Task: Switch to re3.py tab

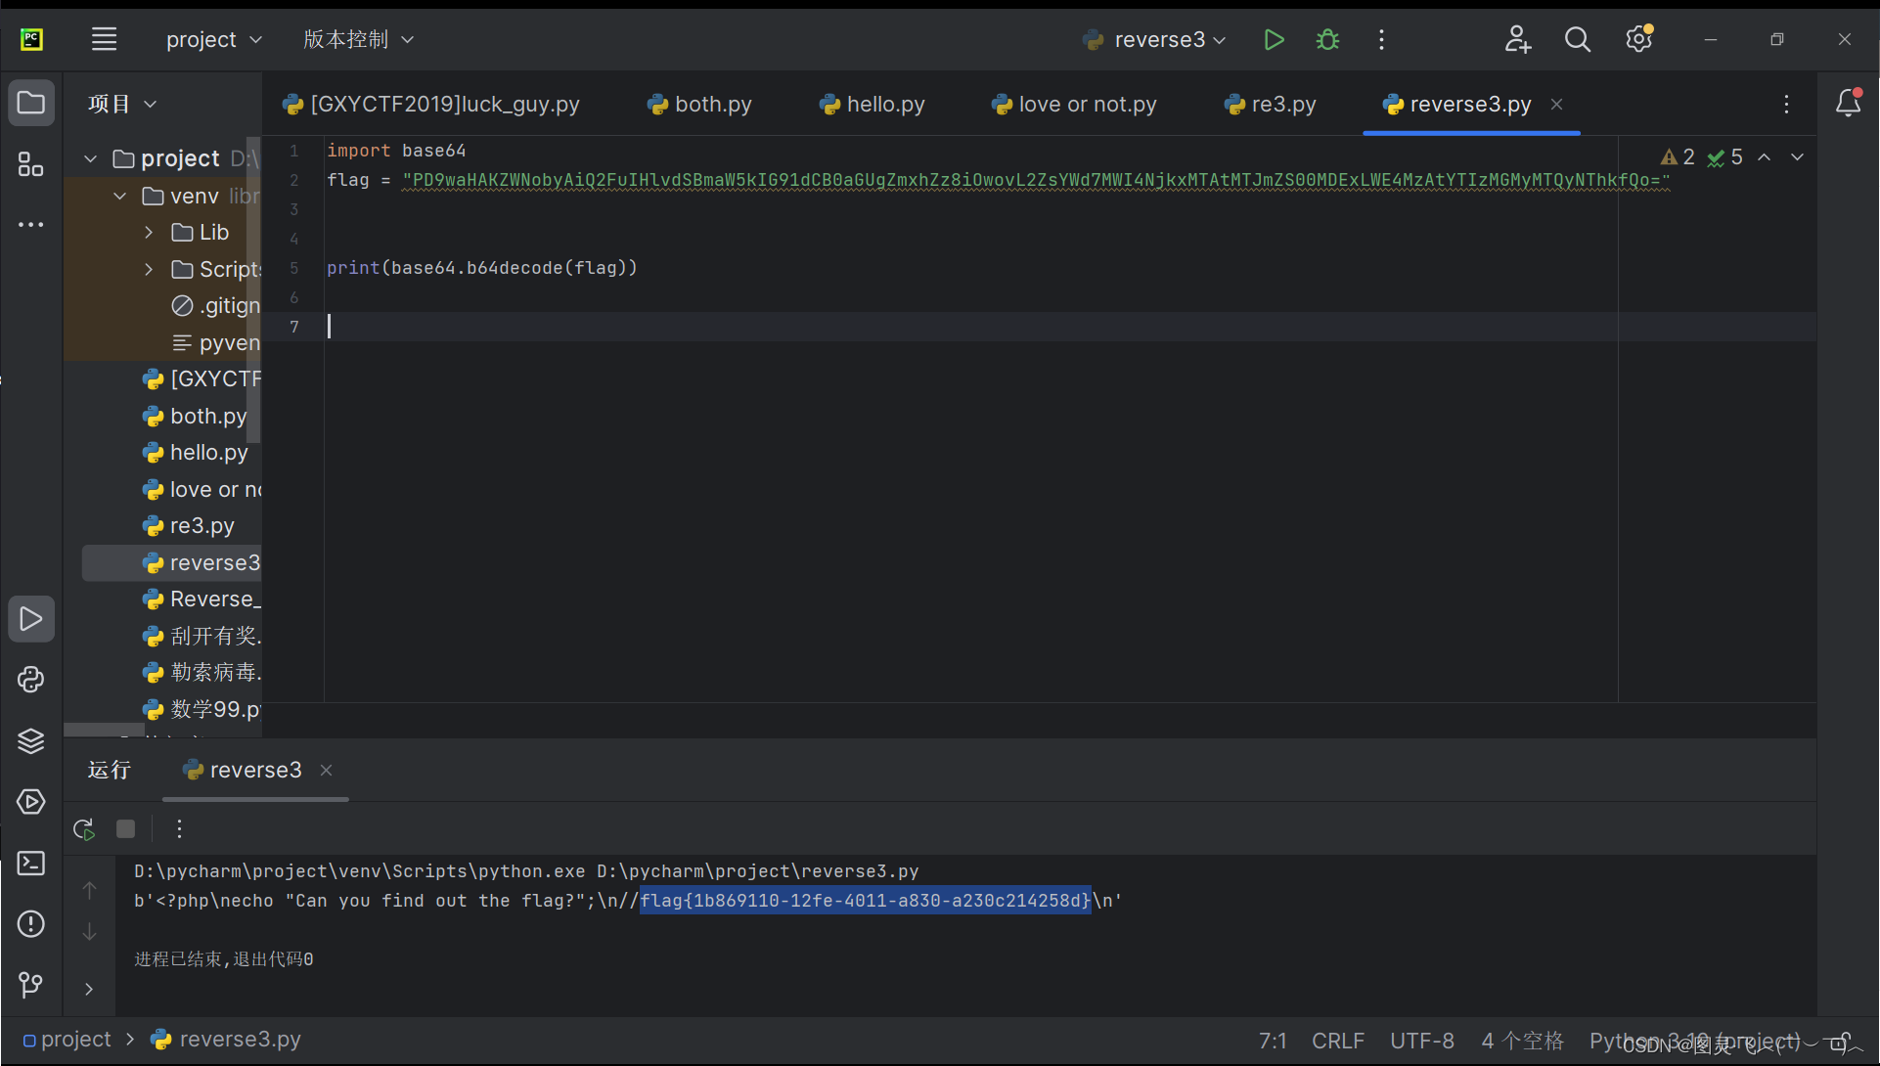Action: pos(1270,105)
